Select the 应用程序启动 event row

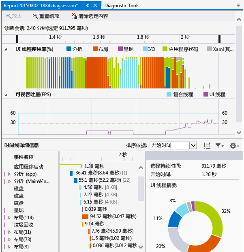28,167
